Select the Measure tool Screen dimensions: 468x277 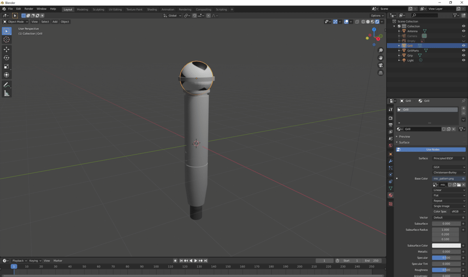coord(7,94)
